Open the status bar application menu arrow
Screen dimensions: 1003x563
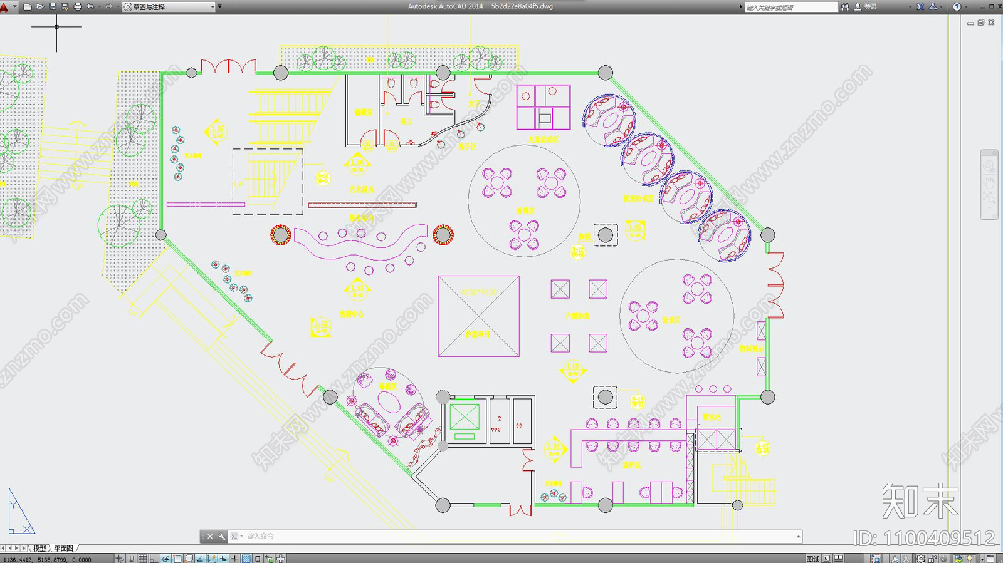click(x=982, y=559)
